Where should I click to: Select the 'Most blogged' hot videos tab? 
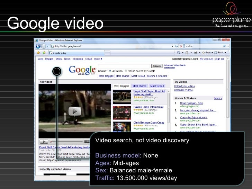[121, 86]
